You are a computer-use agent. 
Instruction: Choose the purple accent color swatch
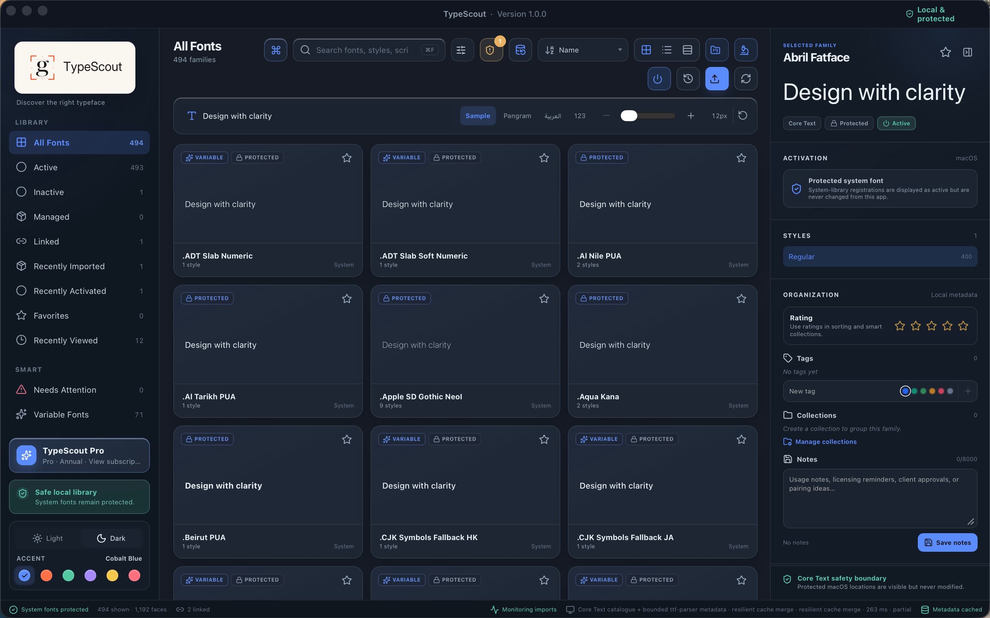[90, 575]
